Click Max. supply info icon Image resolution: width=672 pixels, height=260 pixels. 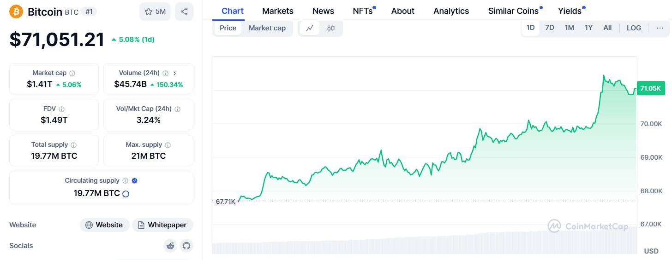(x=168, y=145)
